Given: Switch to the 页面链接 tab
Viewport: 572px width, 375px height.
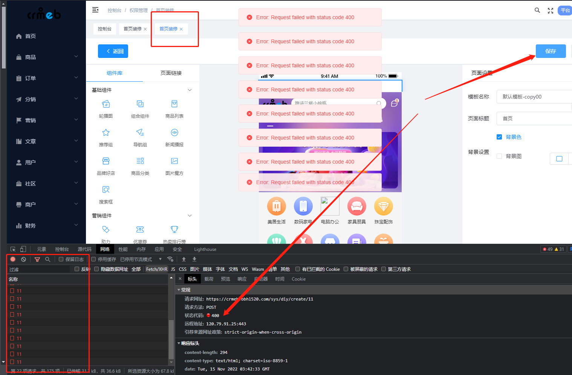Looking at the screenshot, I should 171,73.
